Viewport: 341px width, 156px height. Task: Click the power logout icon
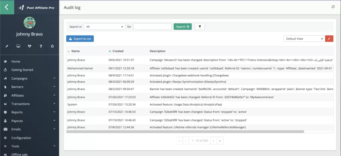point(52,46)
